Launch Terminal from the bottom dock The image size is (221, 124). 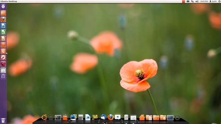58,117
